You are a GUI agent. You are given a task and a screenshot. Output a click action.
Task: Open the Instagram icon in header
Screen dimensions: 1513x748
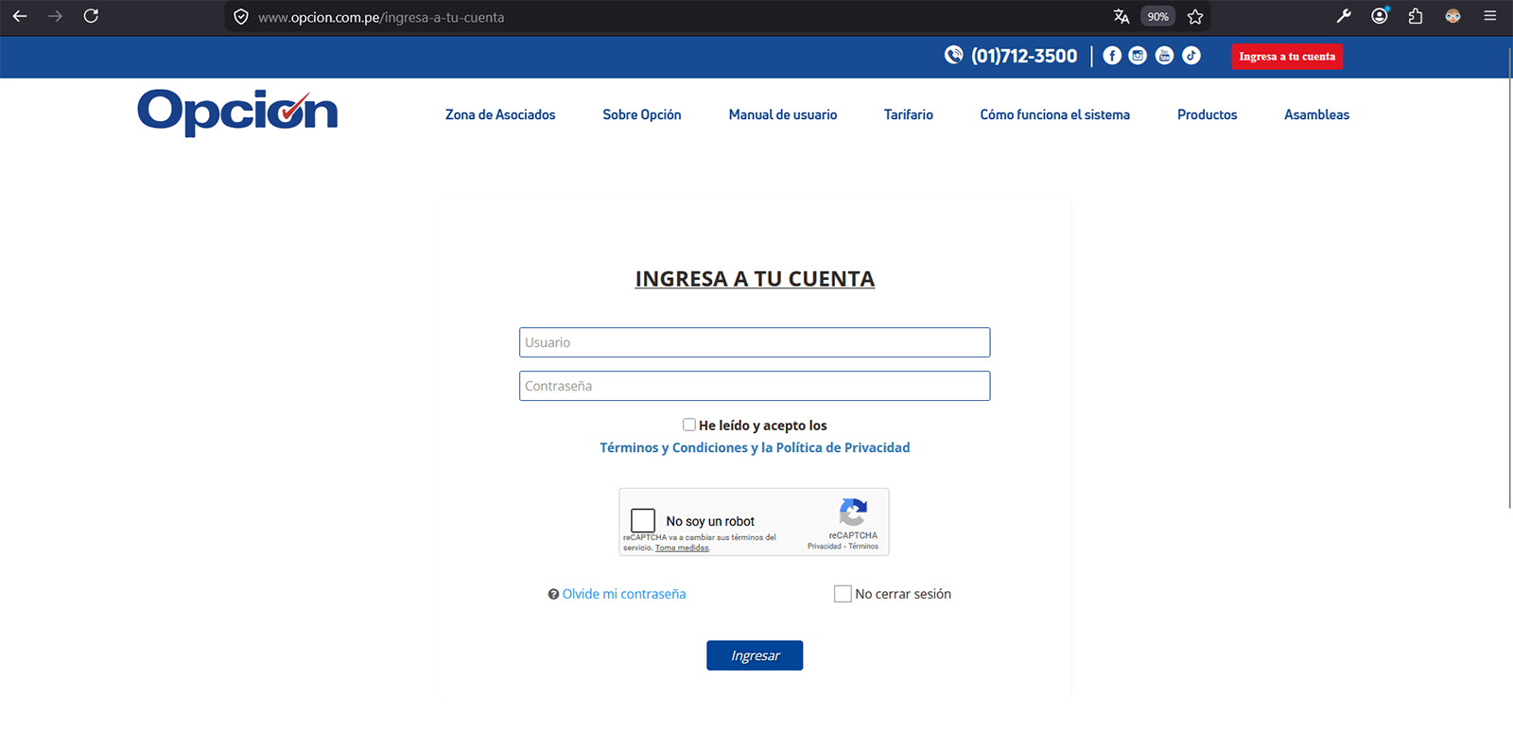pyautogui.click(x=1138, y=56)
